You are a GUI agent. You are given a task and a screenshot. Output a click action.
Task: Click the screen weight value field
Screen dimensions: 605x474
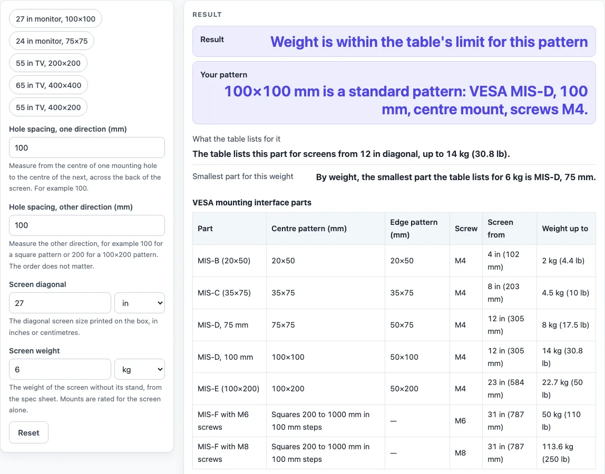point(60,369)
